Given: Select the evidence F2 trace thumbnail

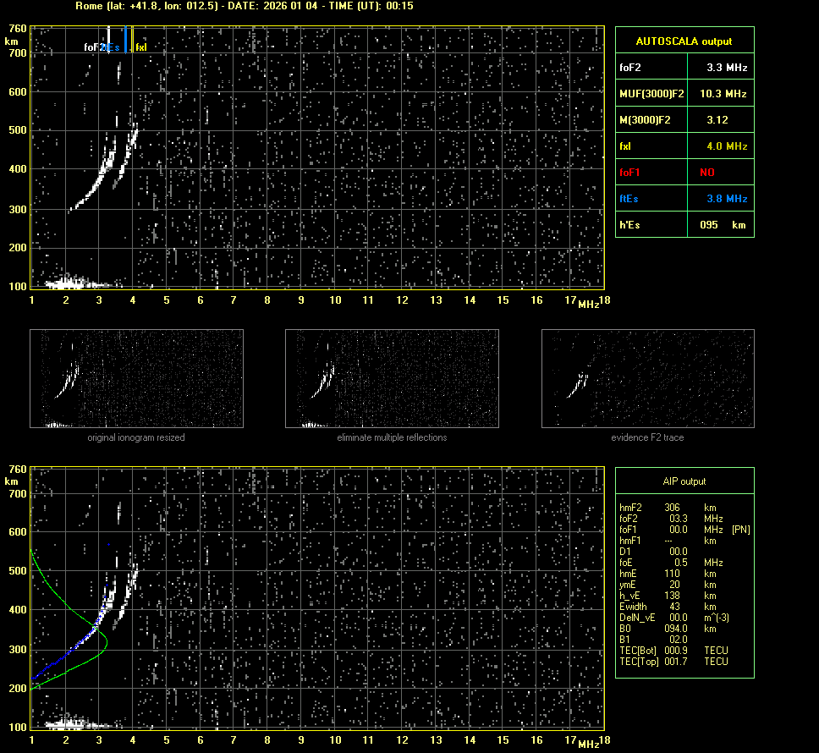Looking at the screenshot, I should [647, 378].
